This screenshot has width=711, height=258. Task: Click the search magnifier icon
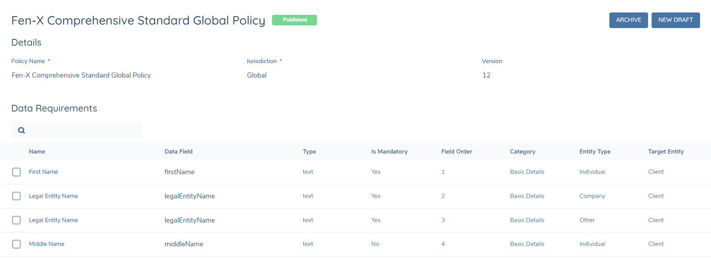click(x=21, y=131)
